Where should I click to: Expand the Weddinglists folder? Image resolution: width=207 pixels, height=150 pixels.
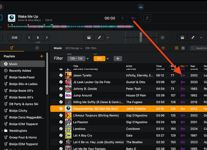pyautogui.click(x=2, y=131)
